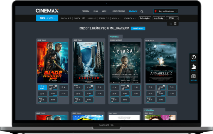Click the Sleduj follow icon
This screenshot has width=213, height=134.
click(194, 68)
